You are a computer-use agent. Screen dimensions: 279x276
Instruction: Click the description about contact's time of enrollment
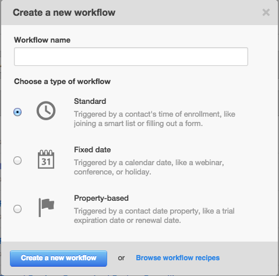(154, 119)
